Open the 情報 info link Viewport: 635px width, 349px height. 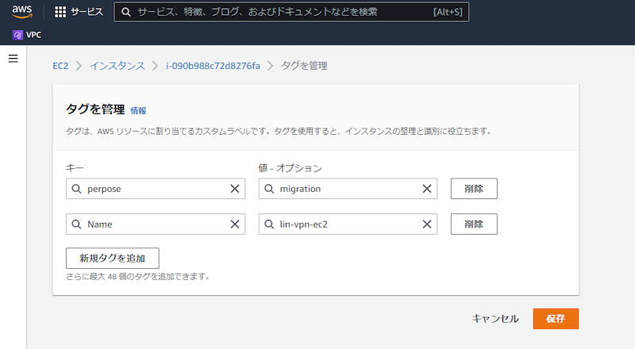[x=138, y=111]
